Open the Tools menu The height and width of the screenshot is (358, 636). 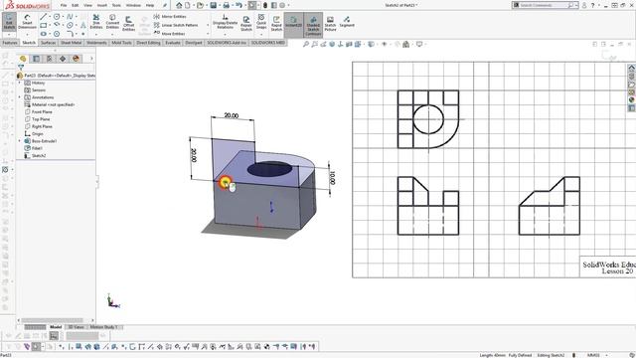coord(116,5)
